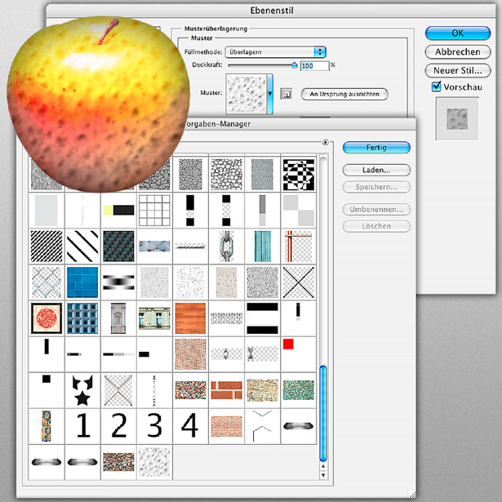Image resolution: width=502 pixels, height=502 pixels.
Task: Select the two black horizontal bars pattern
Action: pyautogui.click(x=263, y=318)
